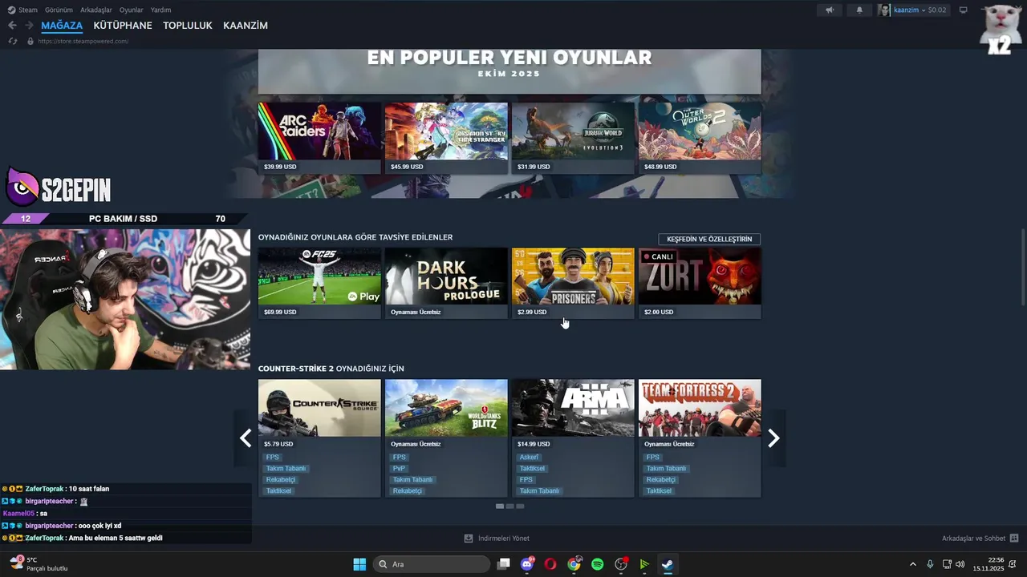Click the Takım Tabanlı tag under Team Fortress 2
The image size is (1027, 577).
tap(666, 468)
